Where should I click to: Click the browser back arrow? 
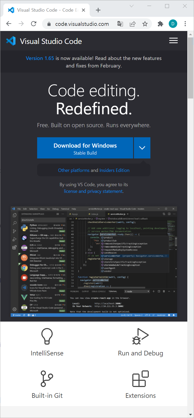pyautogui.click(x=9, y=24)
